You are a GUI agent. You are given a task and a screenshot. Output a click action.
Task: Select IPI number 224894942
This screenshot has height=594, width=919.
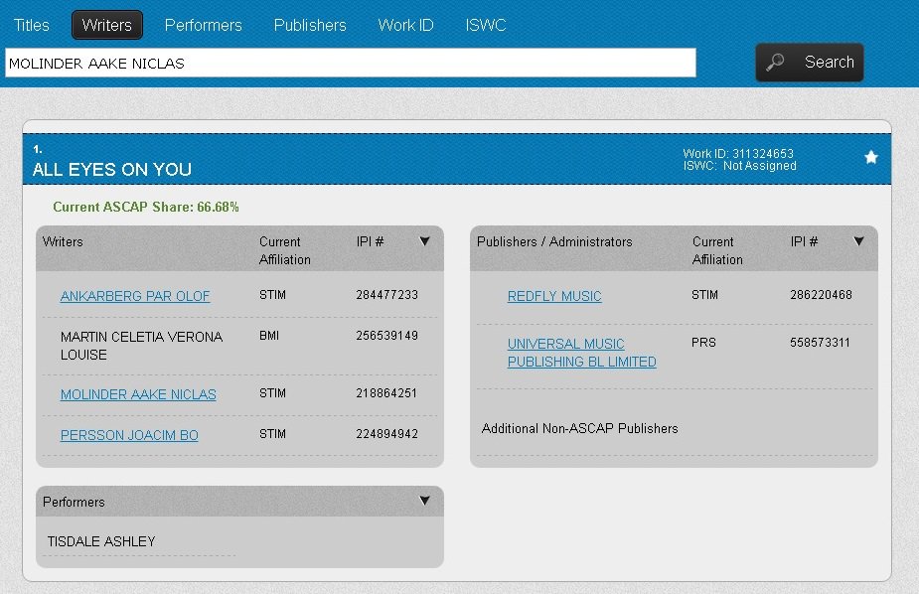pos(386,434)
